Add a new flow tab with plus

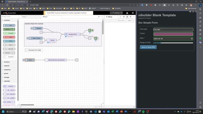point(99,17)
